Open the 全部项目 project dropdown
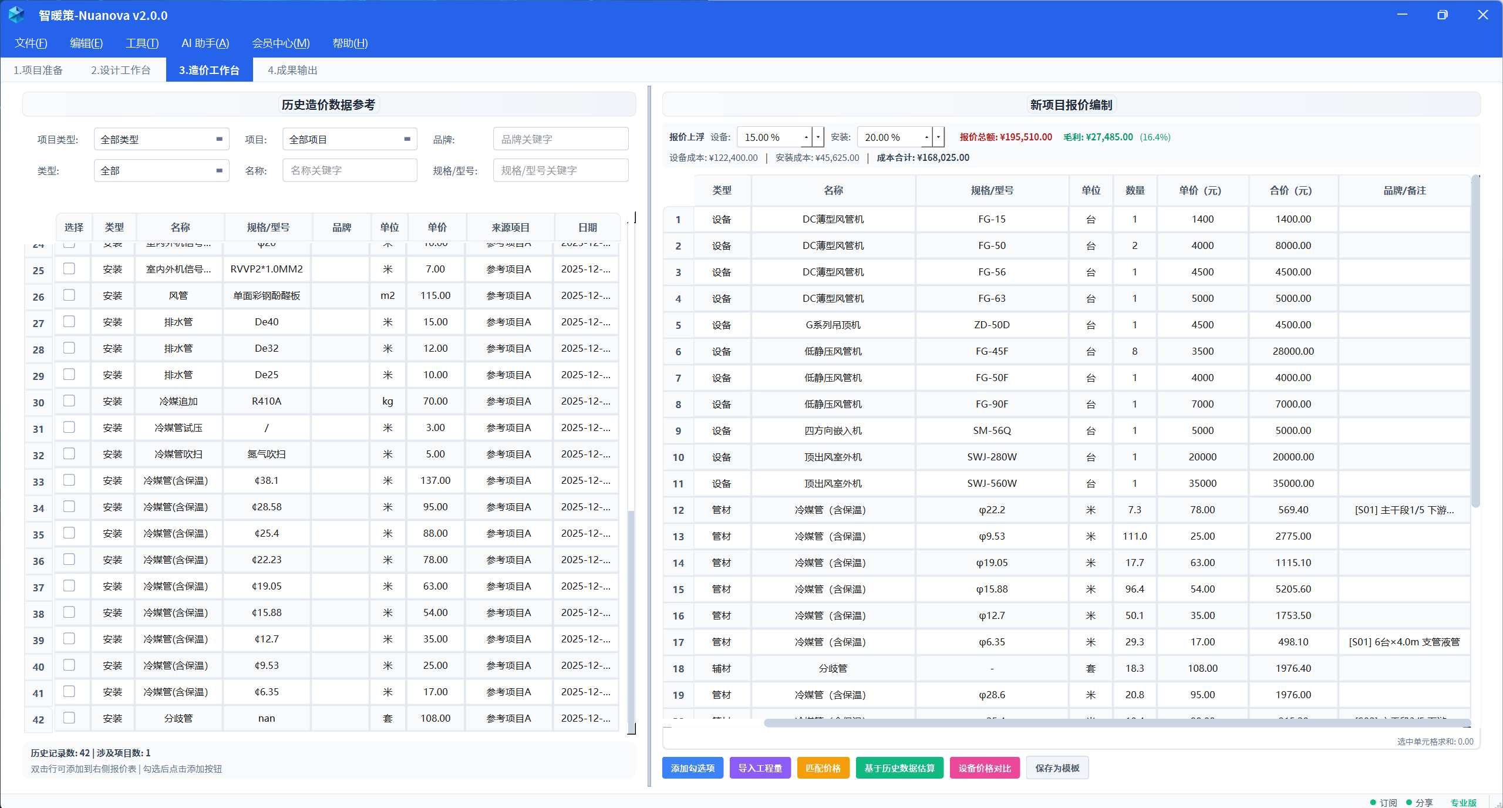Viewport: 1503px width, 808px height. [x=349, y=139]
